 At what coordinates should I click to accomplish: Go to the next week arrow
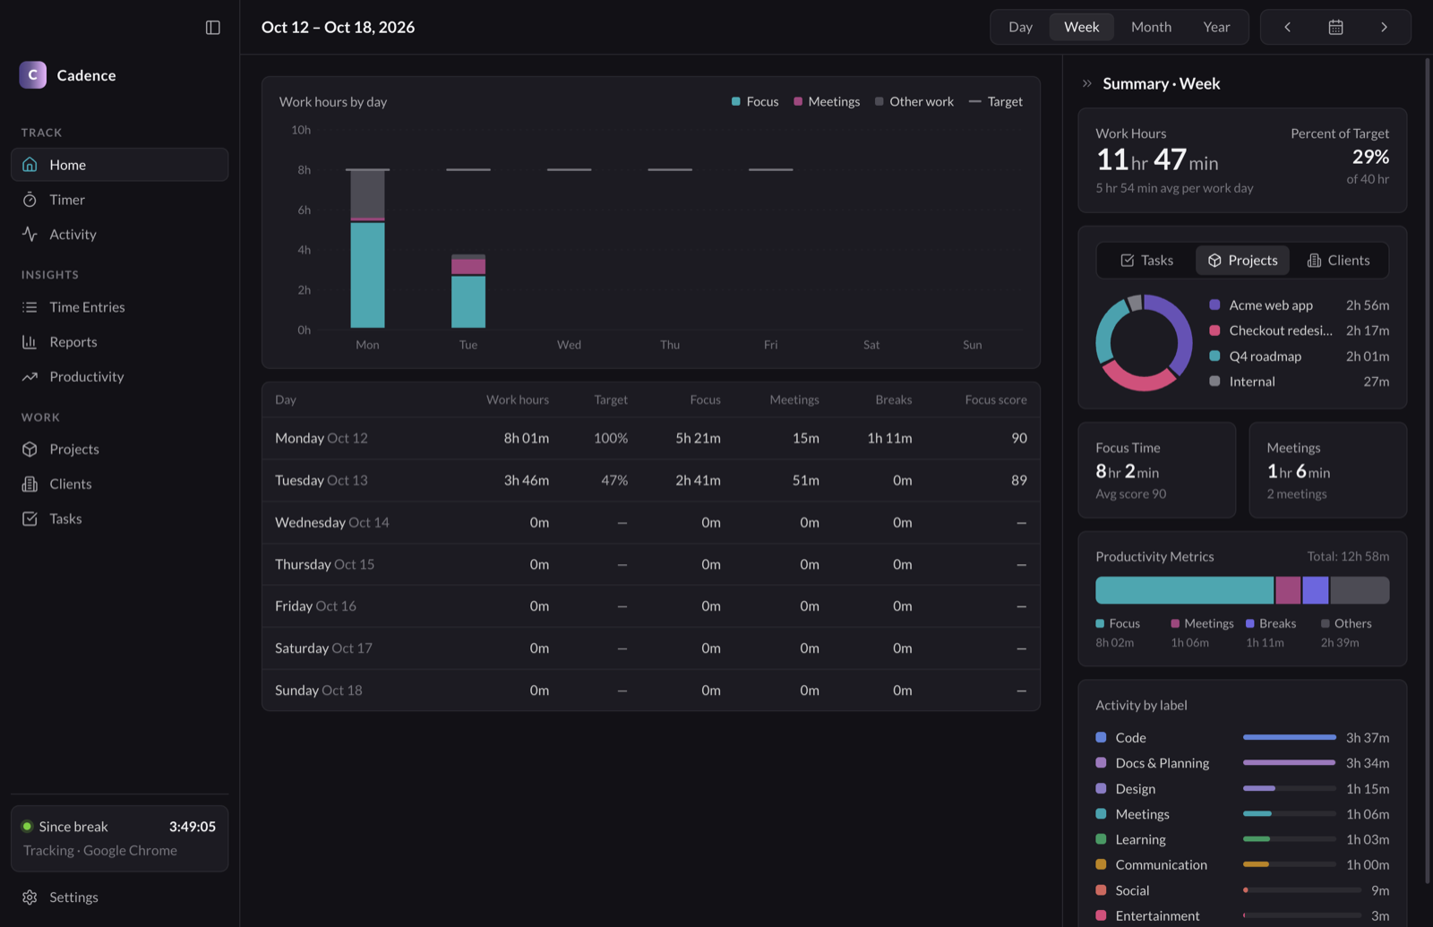pyautogui.click(x=1384, y=27)
